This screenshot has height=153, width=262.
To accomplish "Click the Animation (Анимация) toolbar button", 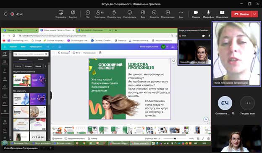I will 64,53.
